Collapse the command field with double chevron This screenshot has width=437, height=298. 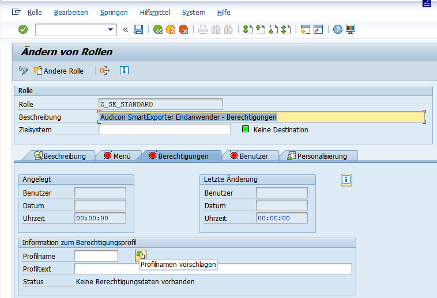pos(125,29)
